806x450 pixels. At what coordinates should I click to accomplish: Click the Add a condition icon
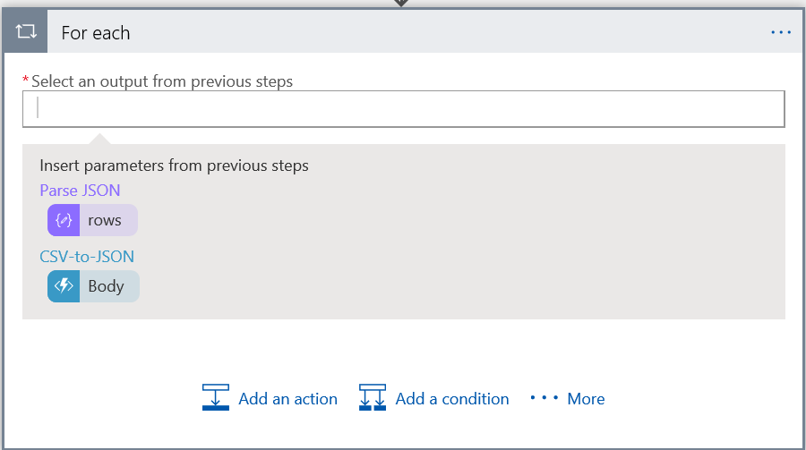(x=373, y=398)
